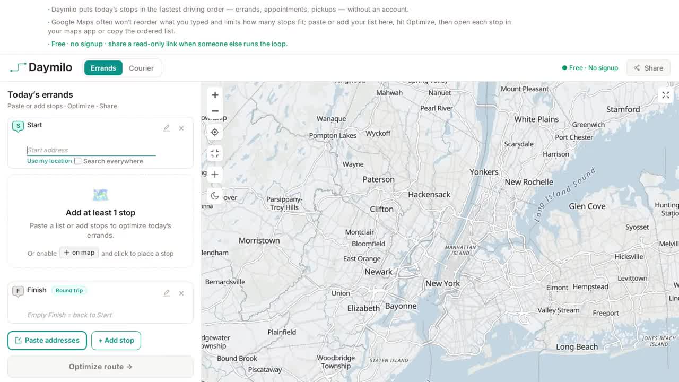Click the Add at least 1 stop text

[100, 212]
